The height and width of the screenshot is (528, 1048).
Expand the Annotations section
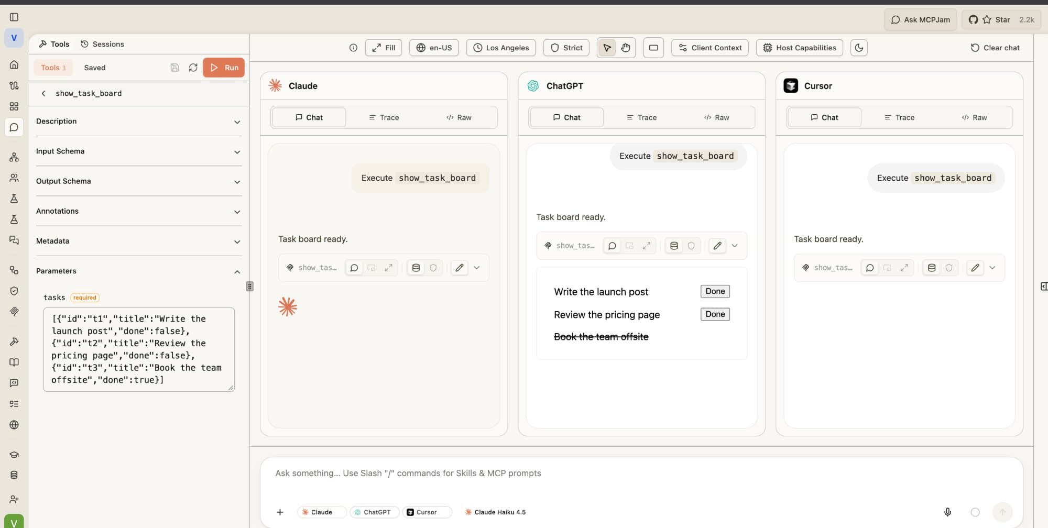pos(139,211)
